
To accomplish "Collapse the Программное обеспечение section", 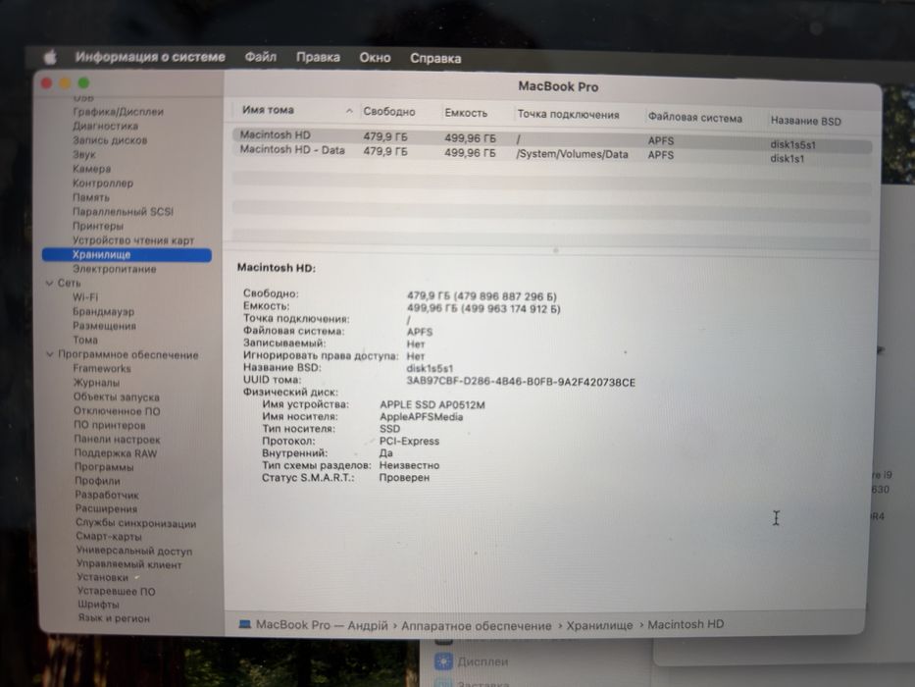I will click(50, 354).
